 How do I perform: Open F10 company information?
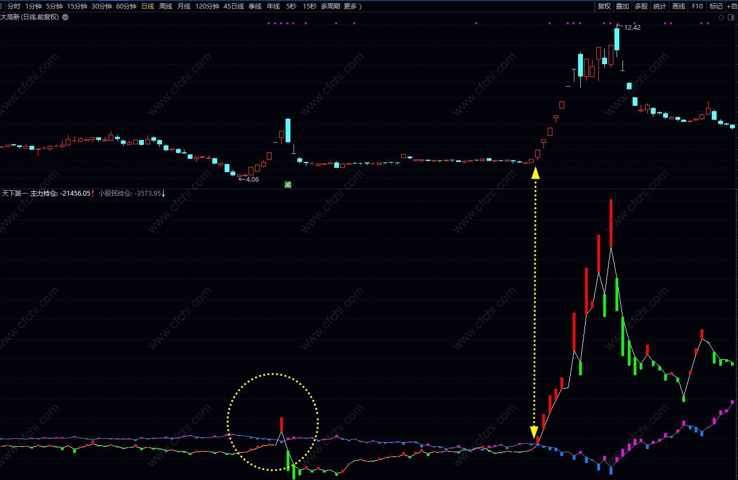(x=697, y=6)
